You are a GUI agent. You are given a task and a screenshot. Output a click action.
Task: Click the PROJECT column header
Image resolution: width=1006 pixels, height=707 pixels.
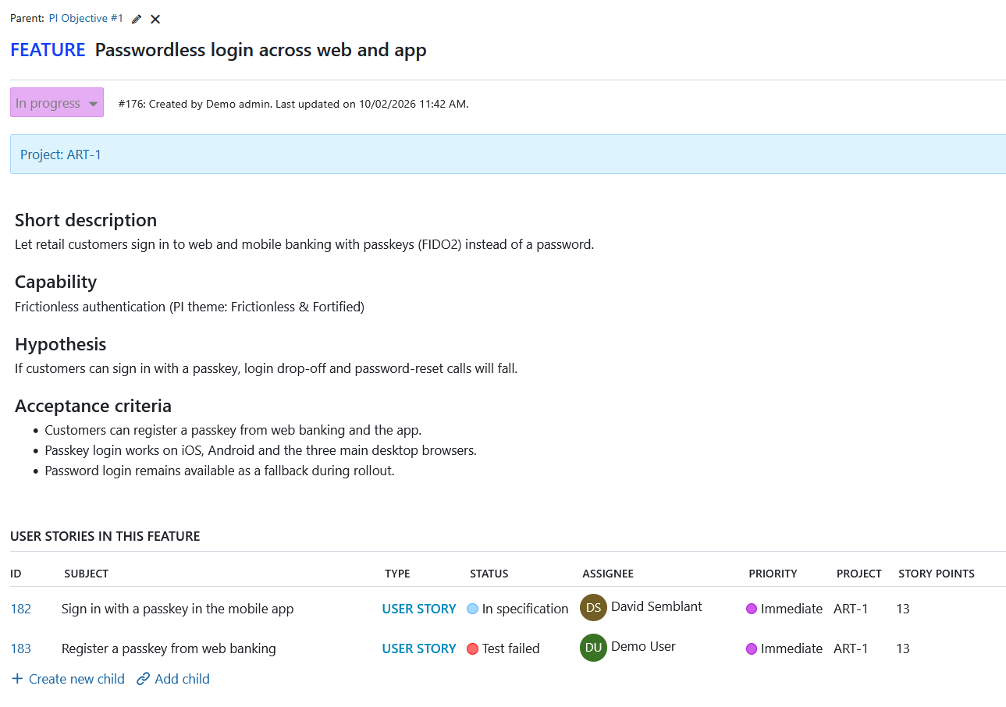click(858, 574)
